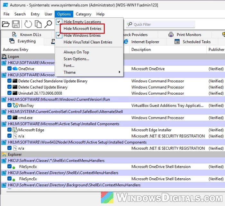Toggle Hide Windows Entries option

(x=89, y=35)
